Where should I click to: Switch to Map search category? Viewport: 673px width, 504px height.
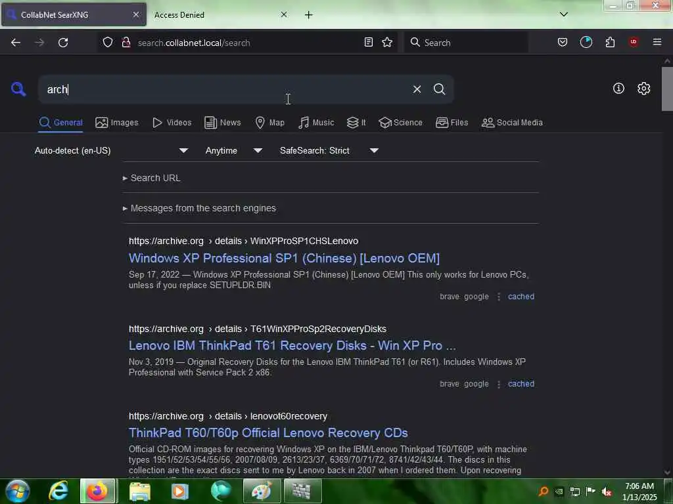[x=269, y=123]
